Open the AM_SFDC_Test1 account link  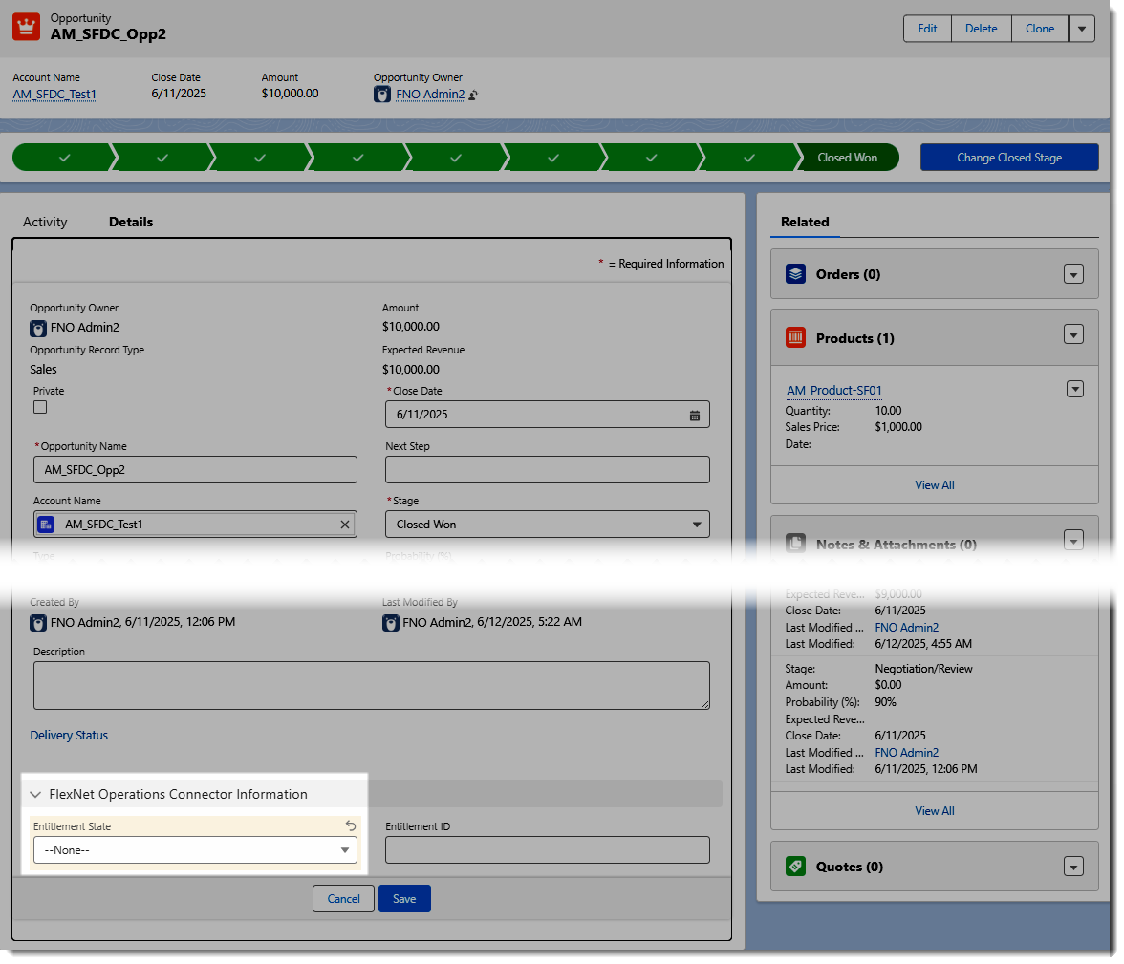point(54,95)
